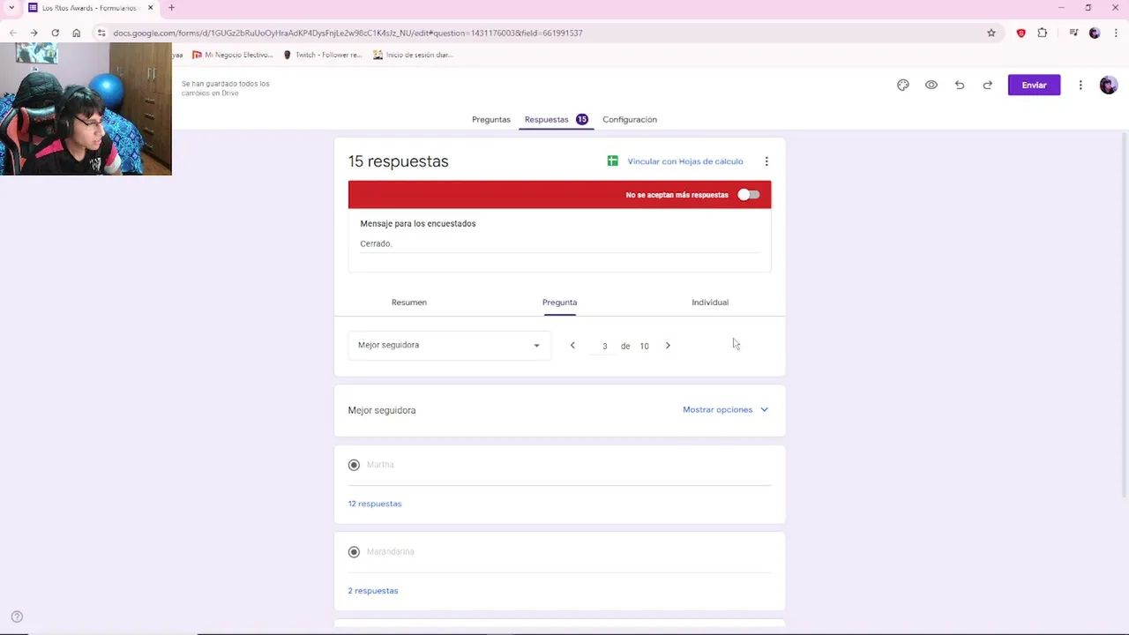This screenshot has height=635, width=1129.
Task: Open a new browser tab
Action: (171, 8)
